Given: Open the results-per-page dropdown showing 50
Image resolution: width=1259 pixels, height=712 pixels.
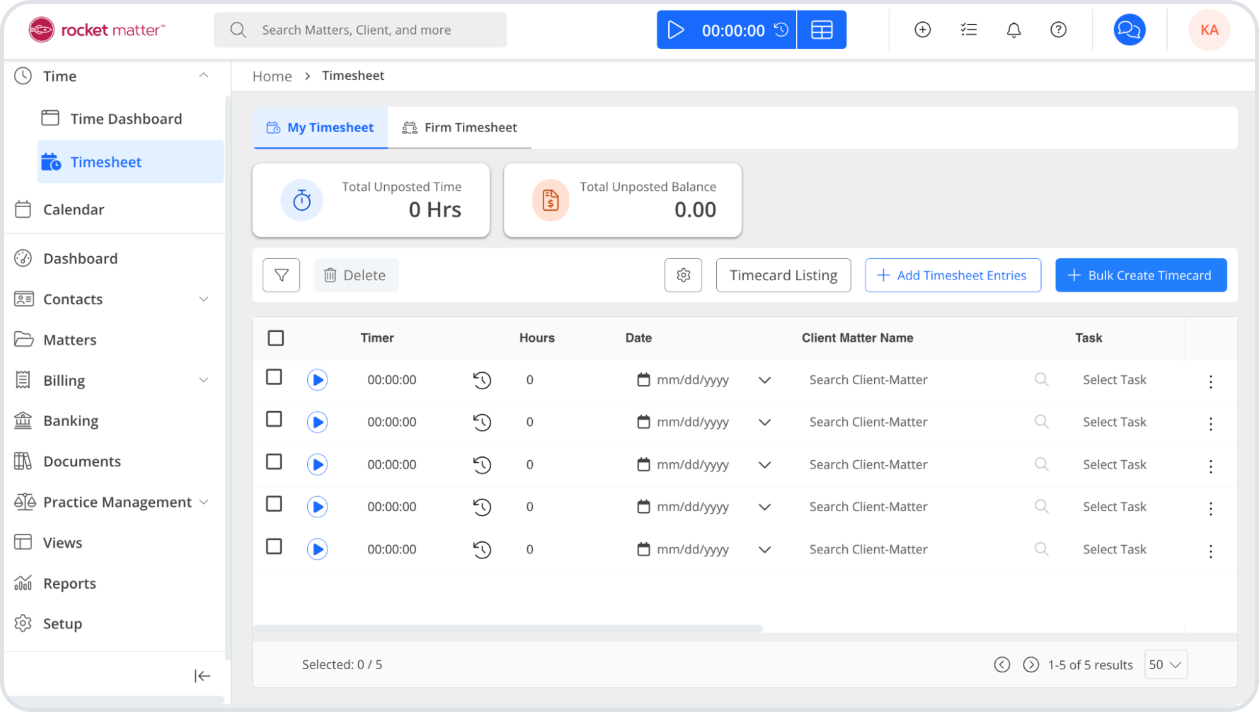Looking at the screenshot, I should pos(1165,664).
